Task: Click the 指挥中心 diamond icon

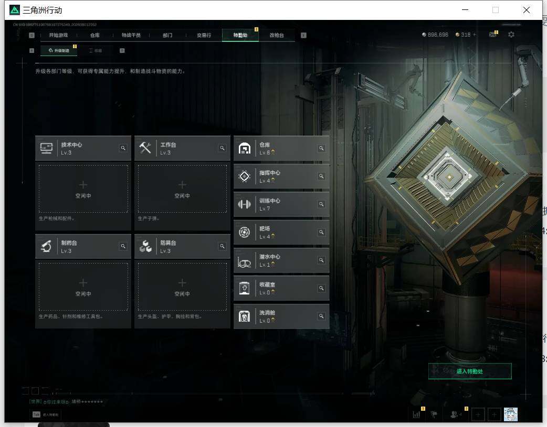Action: point(244,176)
